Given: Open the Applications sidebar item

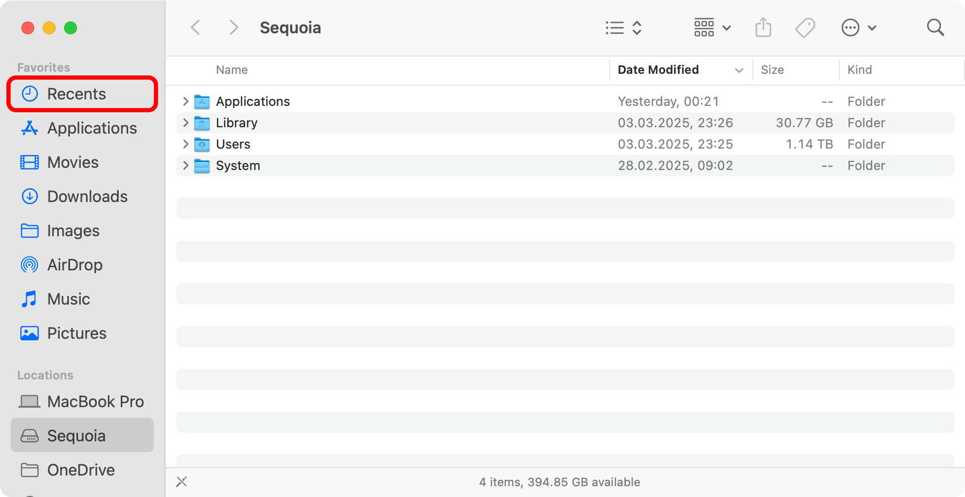Looking at the screenshot, I should tap(91, 128).
